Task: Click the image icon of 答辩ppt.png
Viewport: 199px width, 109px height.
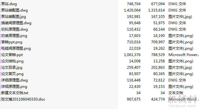Action: pos(0,42)
